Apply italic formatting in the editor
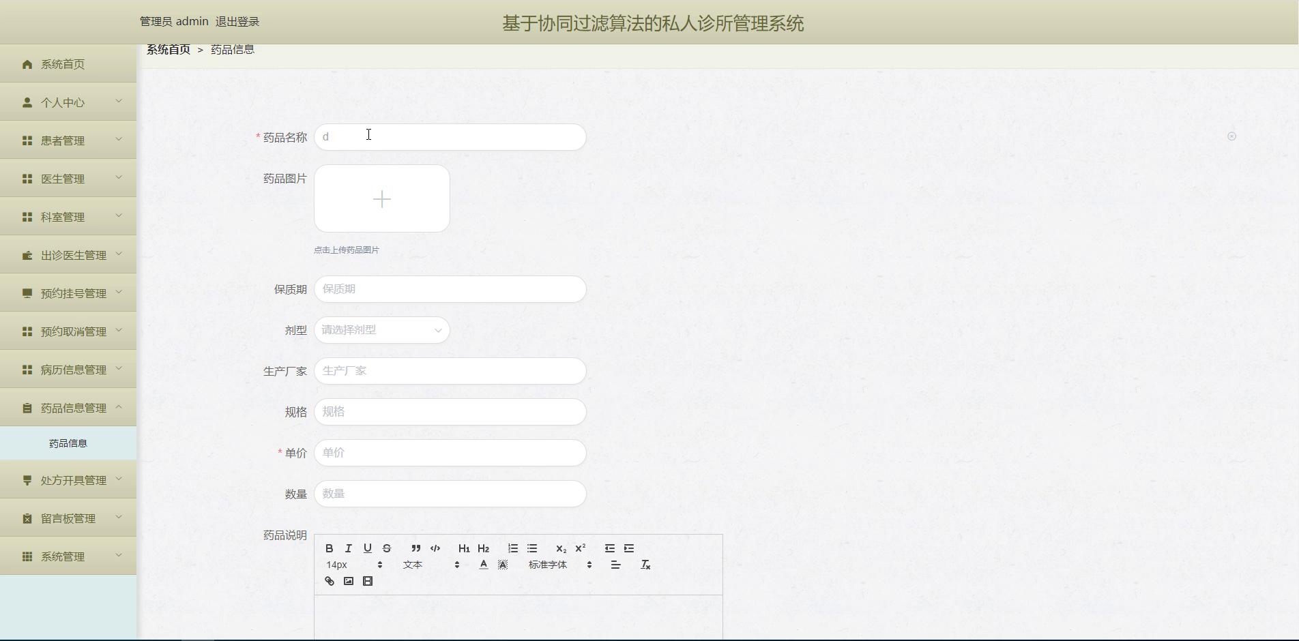The height and width of the screenshot is (641, 1299). point(349,548)
